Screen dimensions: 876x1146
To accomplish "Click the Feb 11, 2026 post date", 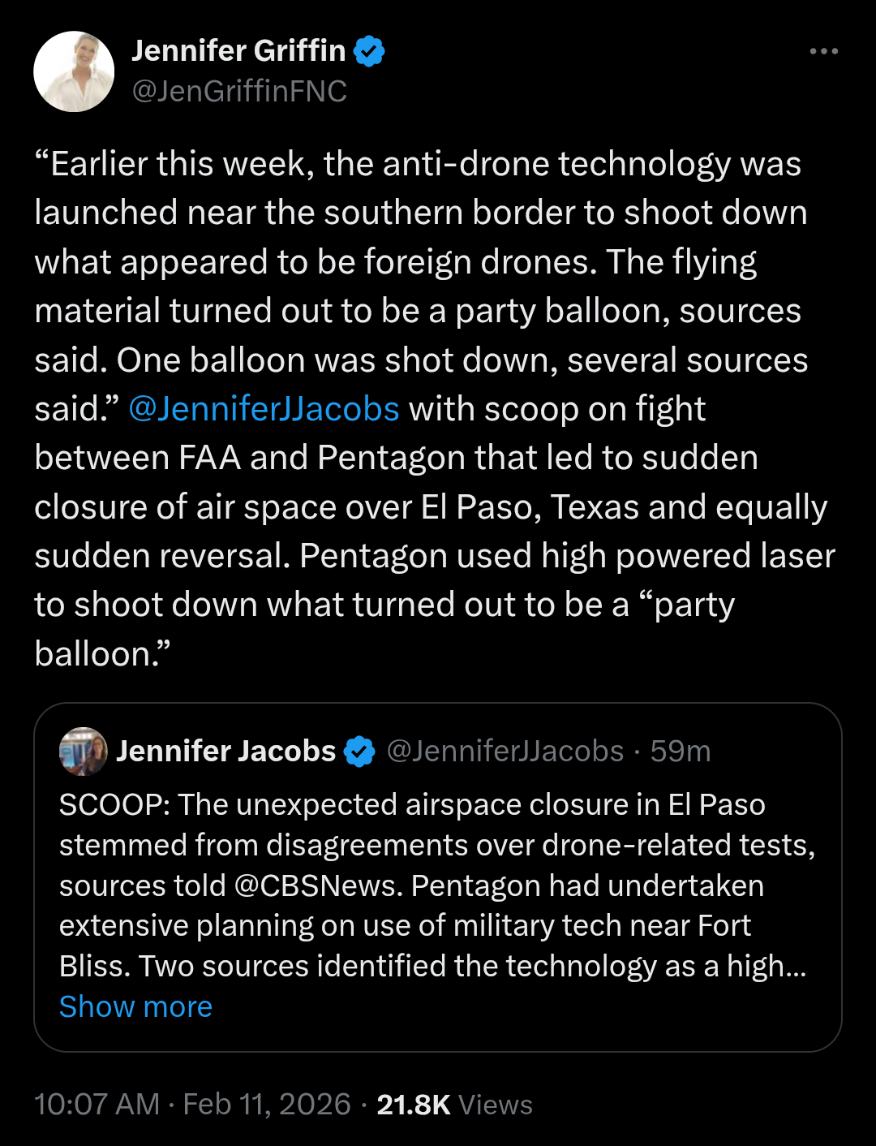I will [267, 1105].
